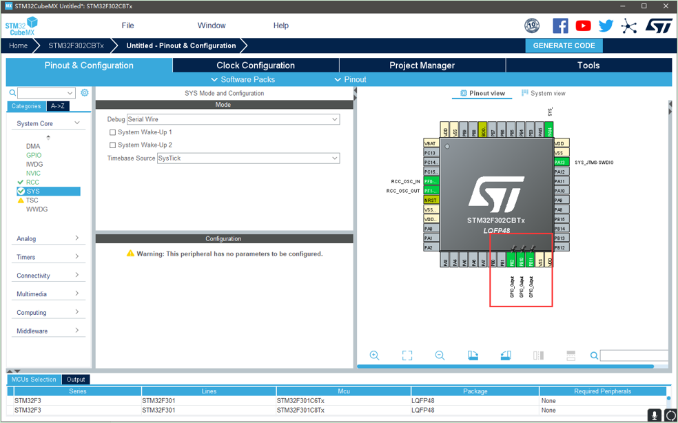Switch to the Clock Configuration tab
This screenshot has width=678, height=423.
(x=256, y=65)
